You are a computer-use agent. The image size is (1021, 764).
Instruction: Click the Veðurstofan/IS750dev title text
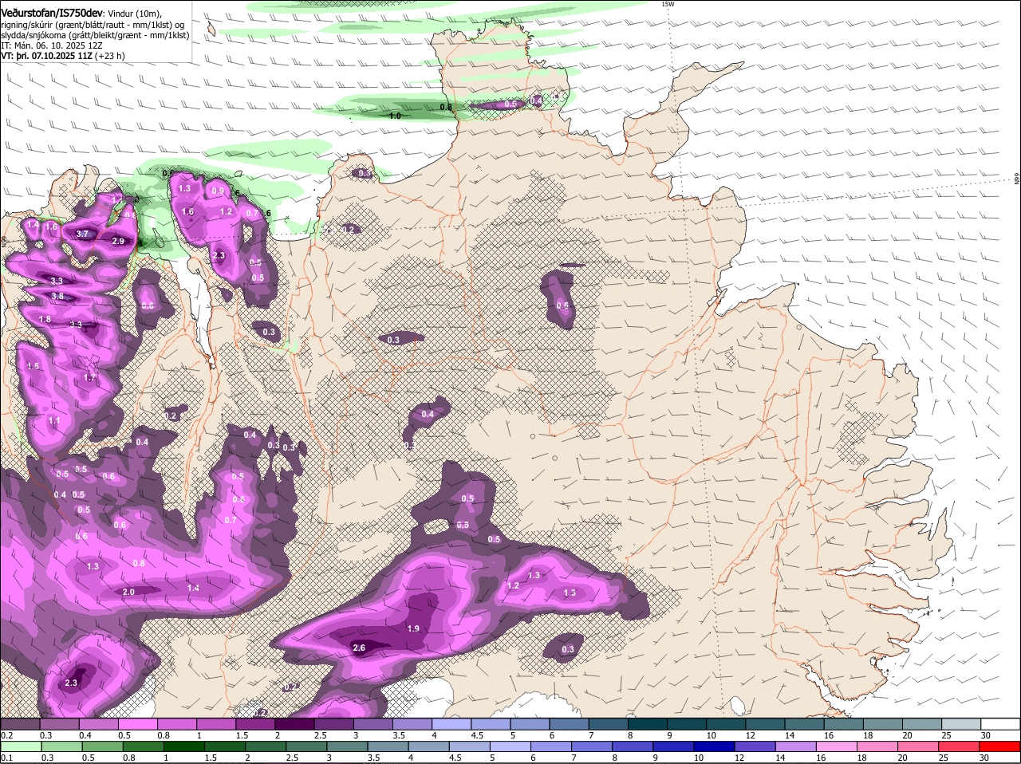pyautogui.click(x=52, y=12)
